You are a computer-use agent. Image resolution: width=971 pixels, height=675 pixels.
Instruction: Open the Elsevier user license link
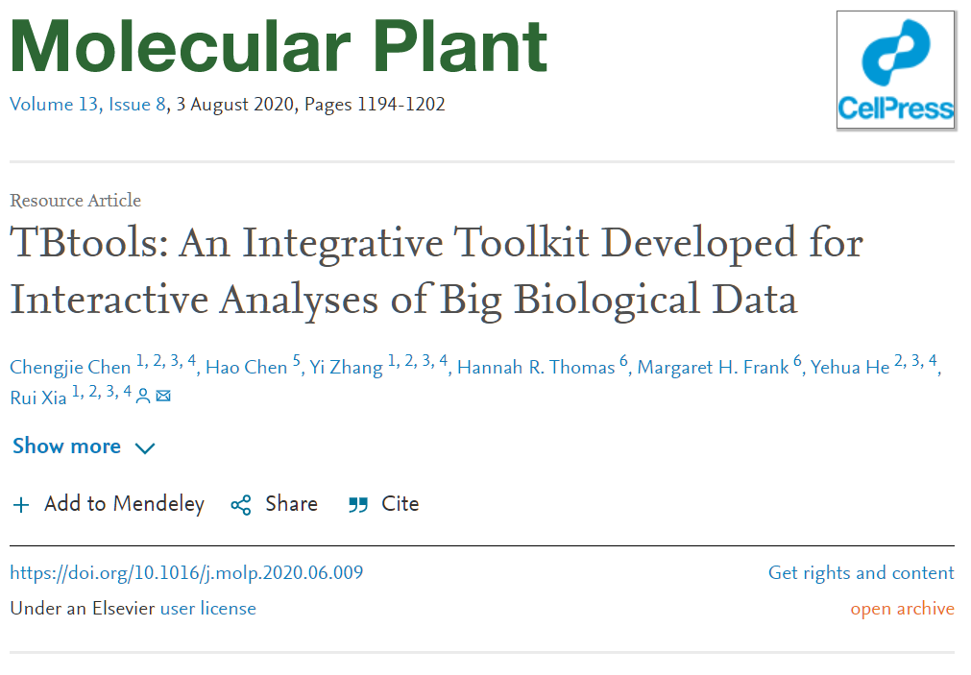208,609
